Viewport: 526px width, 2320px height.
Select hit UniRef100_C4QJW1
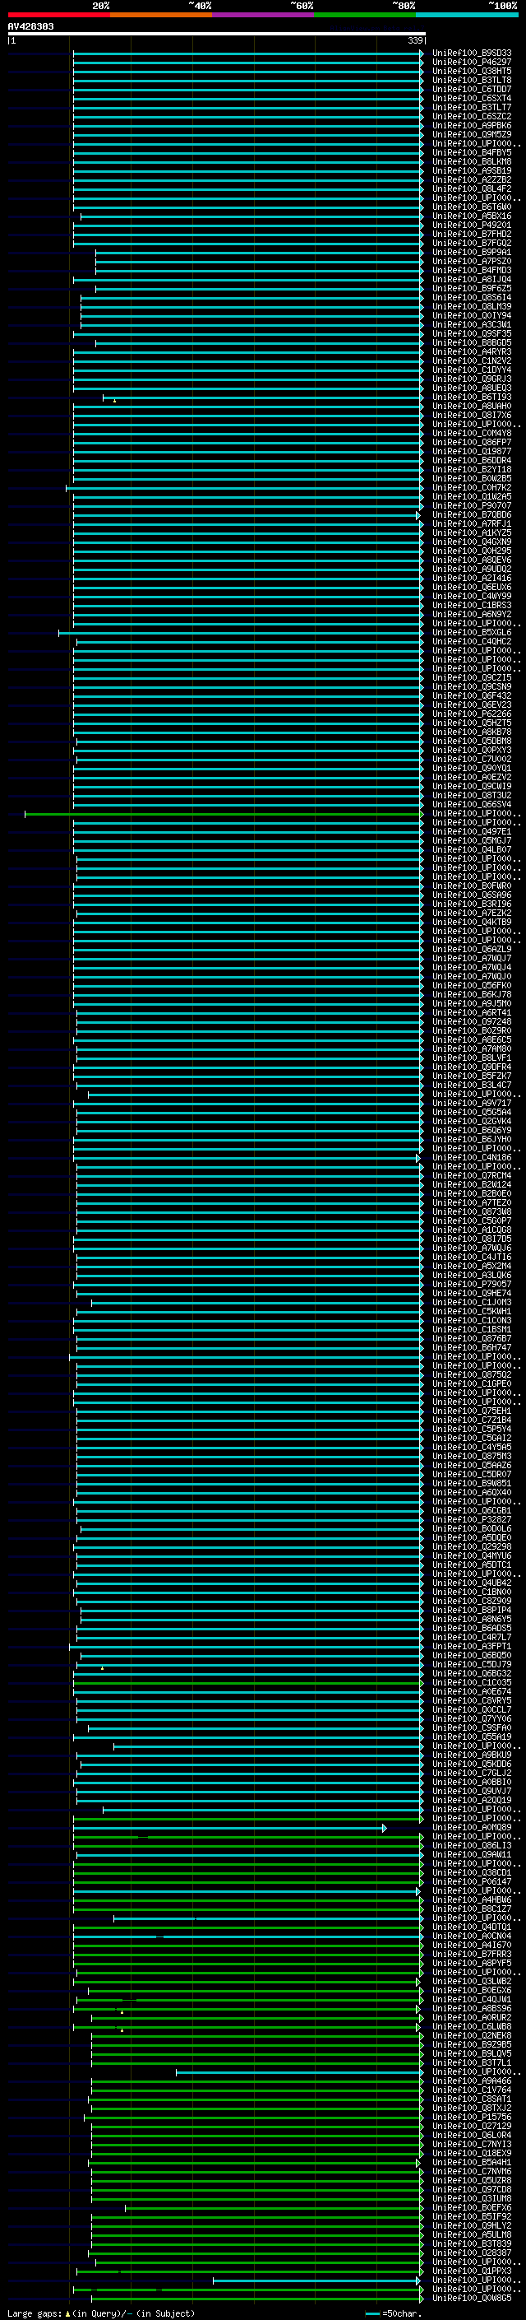[x=471, y=1999]
